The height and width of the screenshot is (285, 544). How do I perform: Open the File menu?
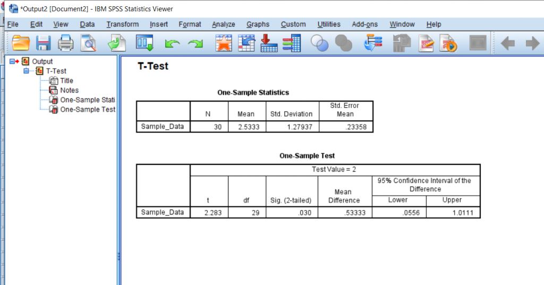(13, 24)
